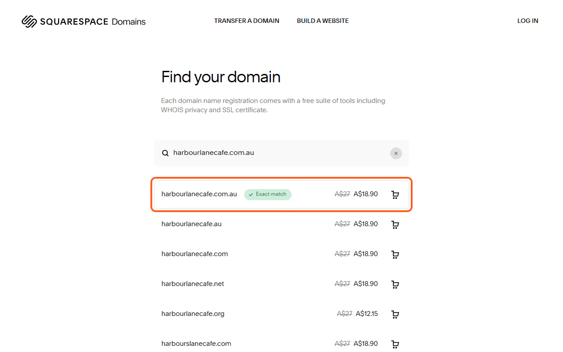Screen dimensions: 563x352
Task: Add harbourlanecafe.org to cart
Action: pos(395,314)
